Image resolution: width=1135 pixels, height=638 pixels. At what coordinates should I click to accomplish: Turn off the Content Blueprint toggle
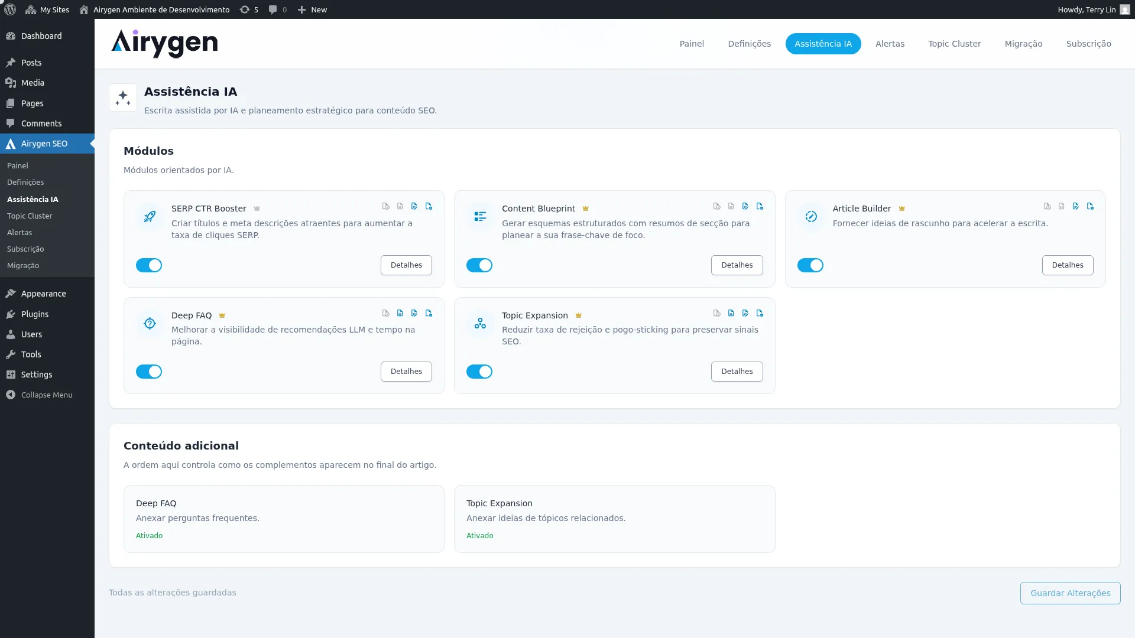(479, 265)
